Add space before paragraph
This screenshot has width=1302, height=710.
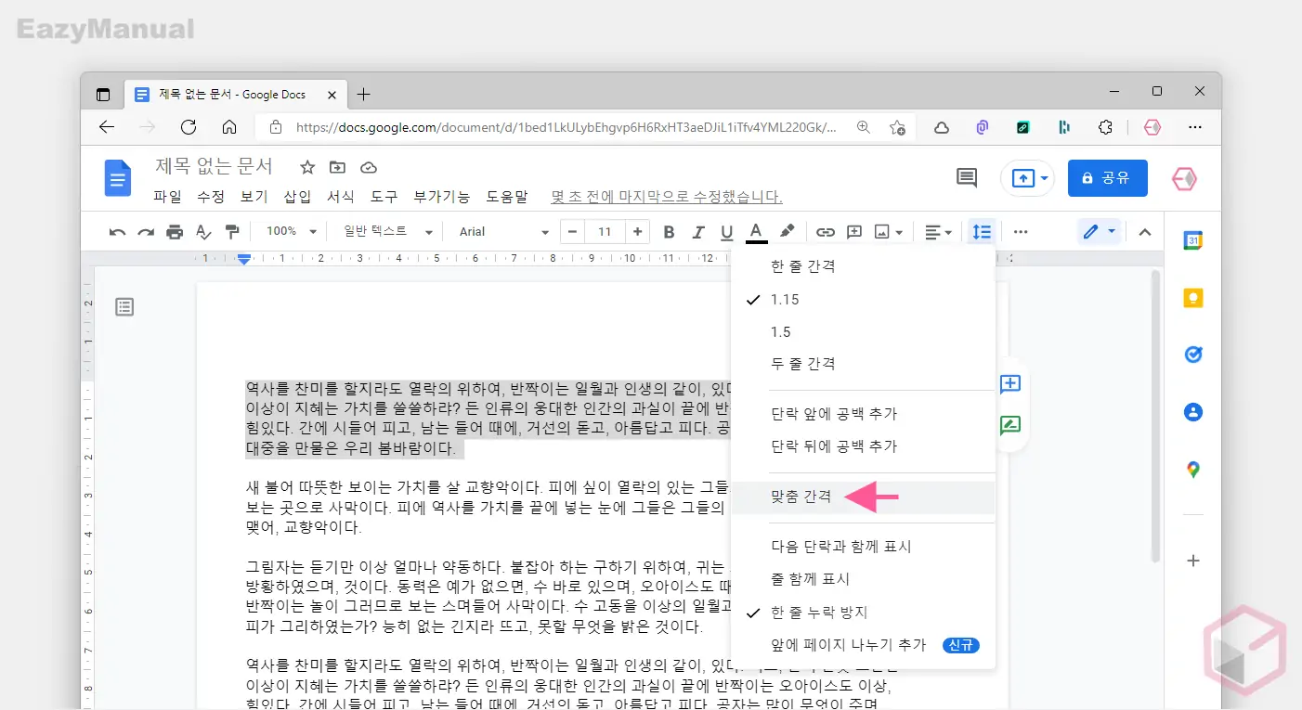[x=863, y=414]
